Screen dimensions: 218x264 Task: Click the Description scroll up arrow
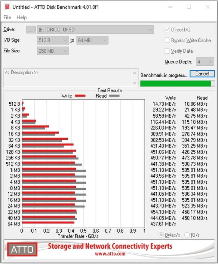pyautogui.click(x=134, y=73)
